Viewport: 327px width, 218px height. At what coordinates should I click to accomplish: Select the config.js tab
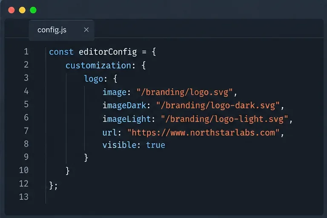pyautogui.click(x=61, y=30)
